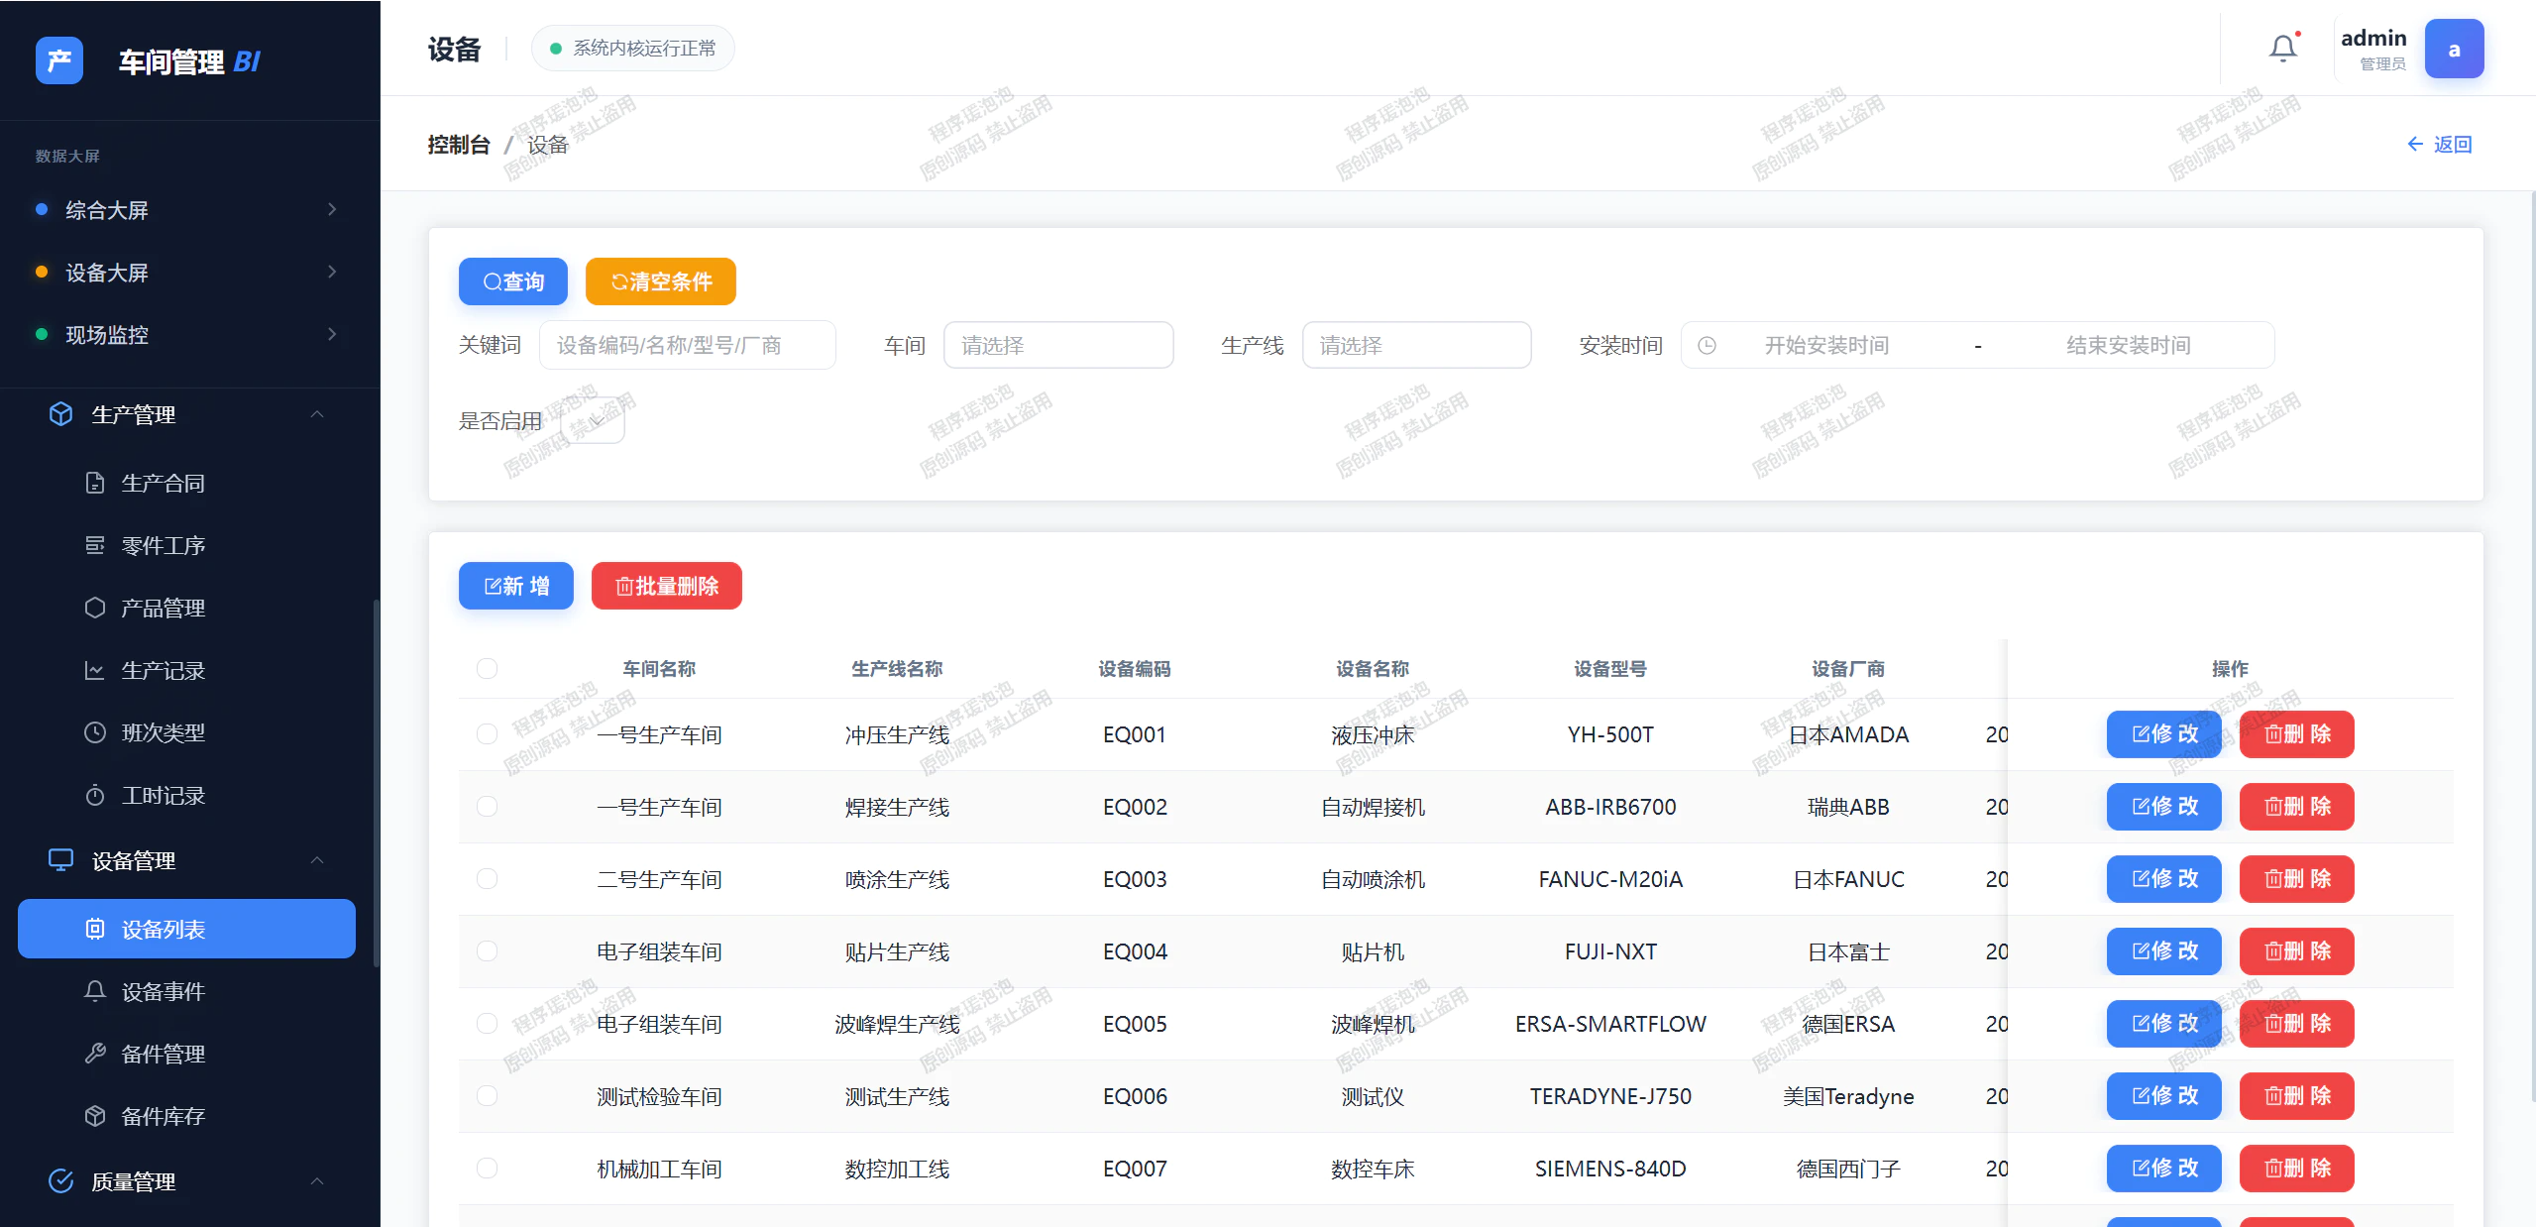Click the clock icon in install time field
2536x1227 pixels.
click(x=1707, y=345)
